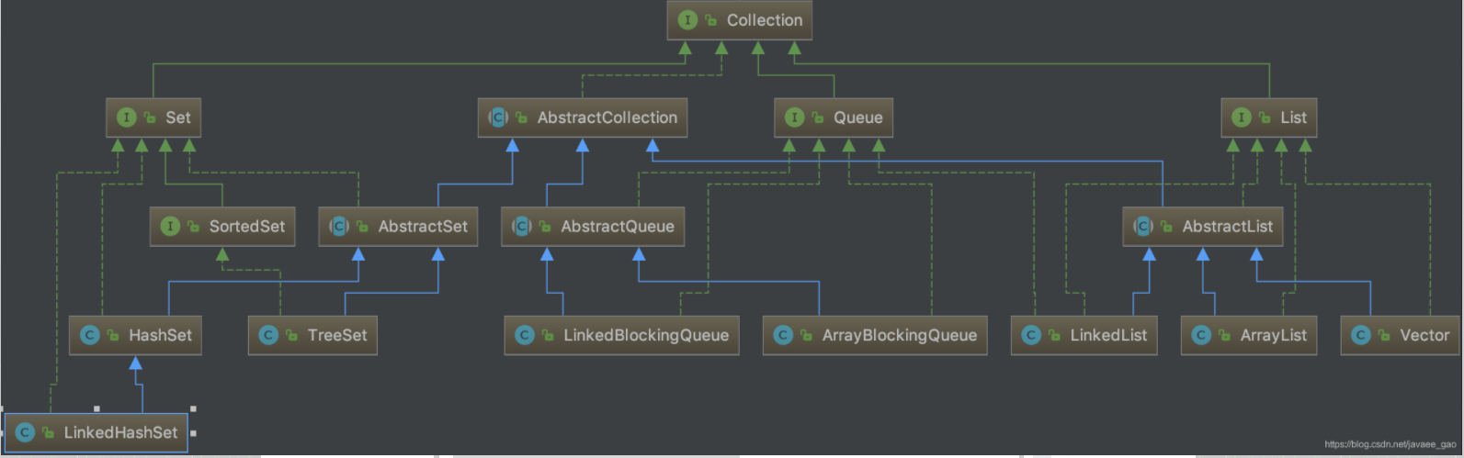Select the ArrayList label text

click(x=1274, y=336)
